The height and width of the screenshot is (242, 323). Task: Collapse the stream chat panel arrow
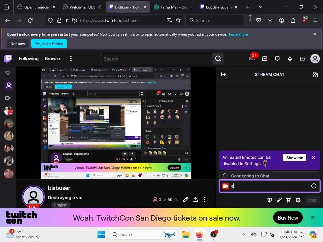coord(224,74)
